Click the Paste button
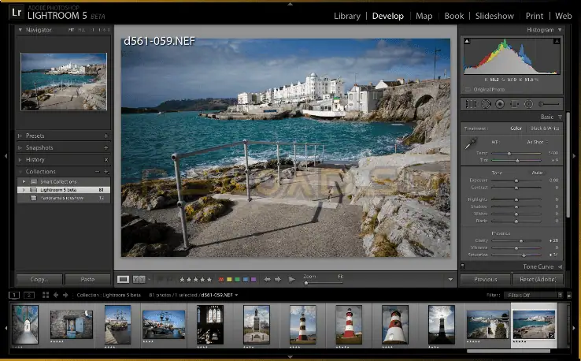Image resolution: width=581 pixels, height=361 pixels. [88, 279]
